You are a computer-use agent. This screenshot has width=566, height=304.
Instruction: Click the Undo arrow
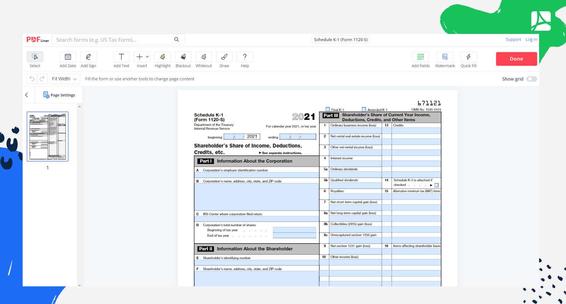click(32, 79)
